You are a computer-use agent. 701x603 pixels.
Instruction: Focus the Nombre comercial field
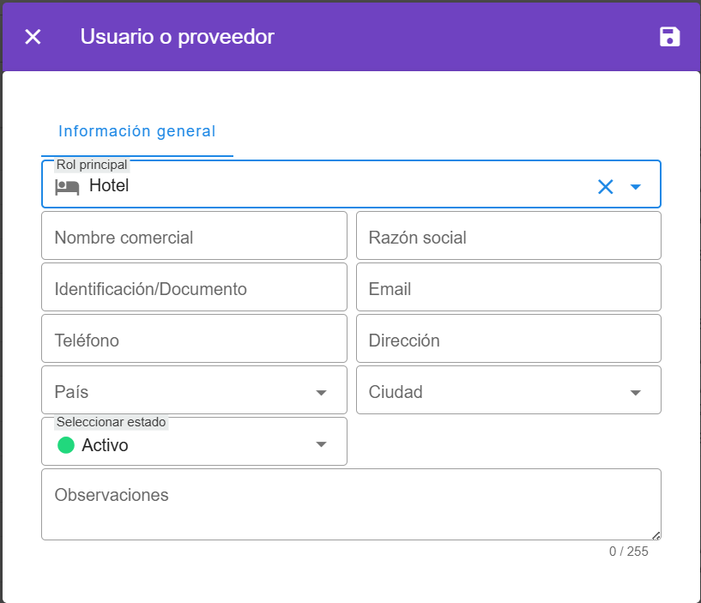coord(194,237)
